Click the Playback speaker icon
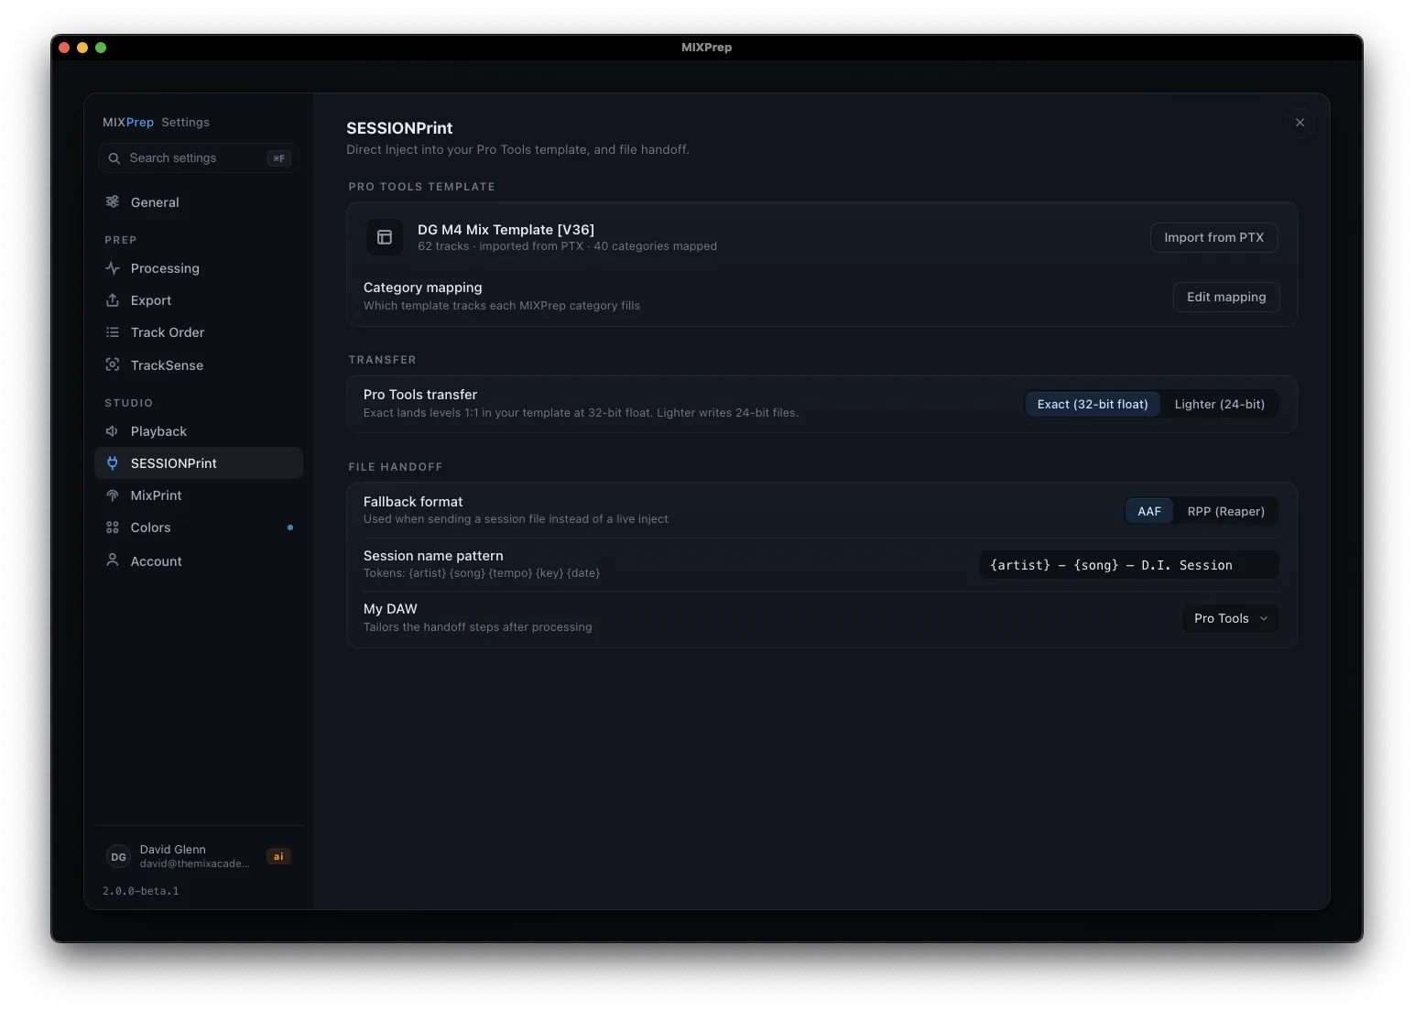Image resolution: width=1414 pixels, height=1010 pixels. click(113, 431)
